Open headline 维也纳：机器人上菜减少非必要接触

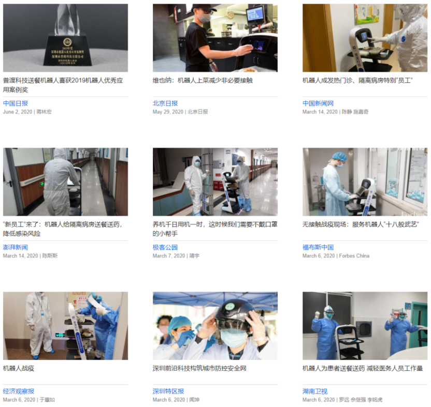pos(203,81)
